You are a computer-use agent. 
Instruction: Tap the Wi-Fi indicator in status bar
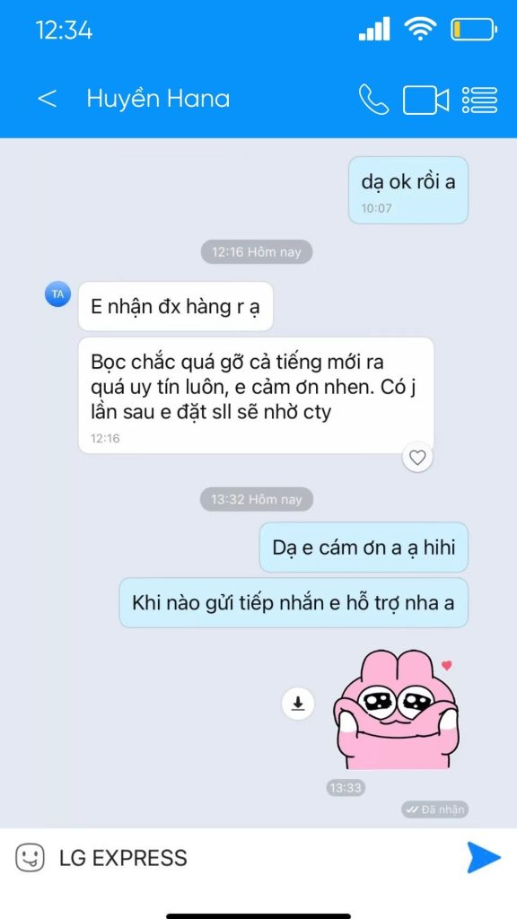pyautogui.click(x=420, y=28)
